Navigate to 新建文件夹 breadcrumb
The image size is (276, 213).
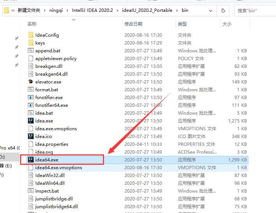coord(29,10)
